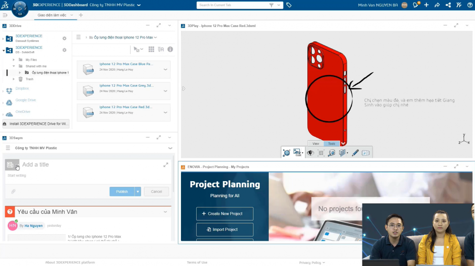475x266 pixels.
Task: Click the share arrow icon in top bar
Action: (x=437, y=5)
